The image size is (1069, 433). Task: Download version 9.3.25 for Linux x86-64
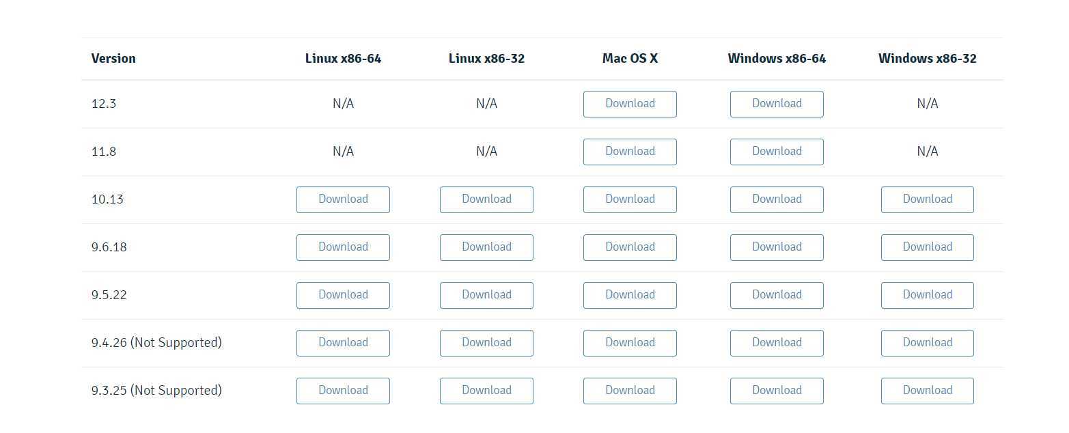coord(343,391)
